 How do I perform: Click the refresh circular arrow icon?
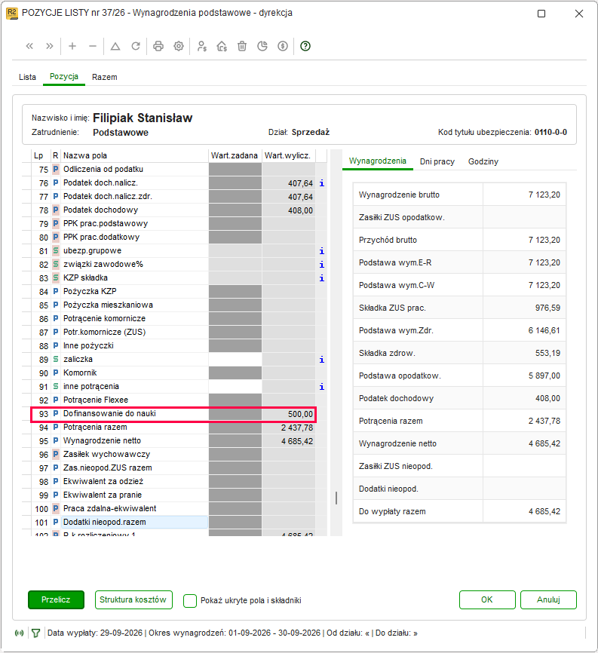click(x=136, y=46)
